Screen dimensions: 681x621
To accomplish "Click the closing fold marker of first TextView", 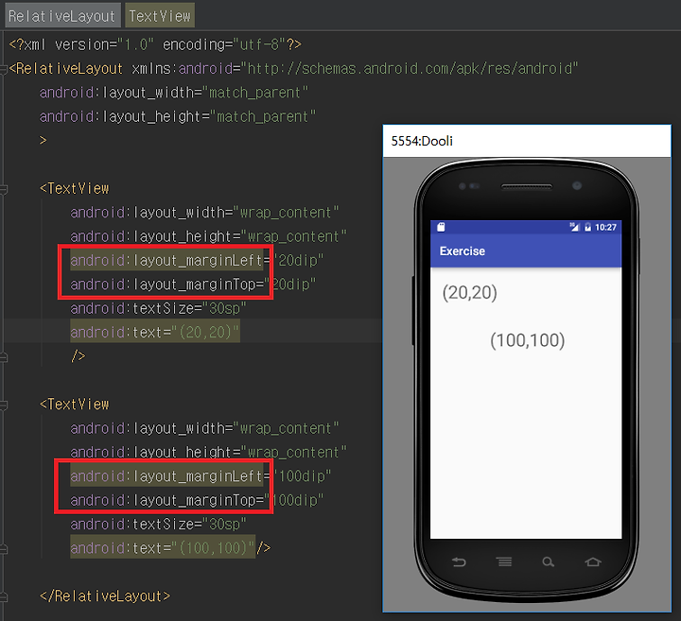I will [x=4, y=357].
